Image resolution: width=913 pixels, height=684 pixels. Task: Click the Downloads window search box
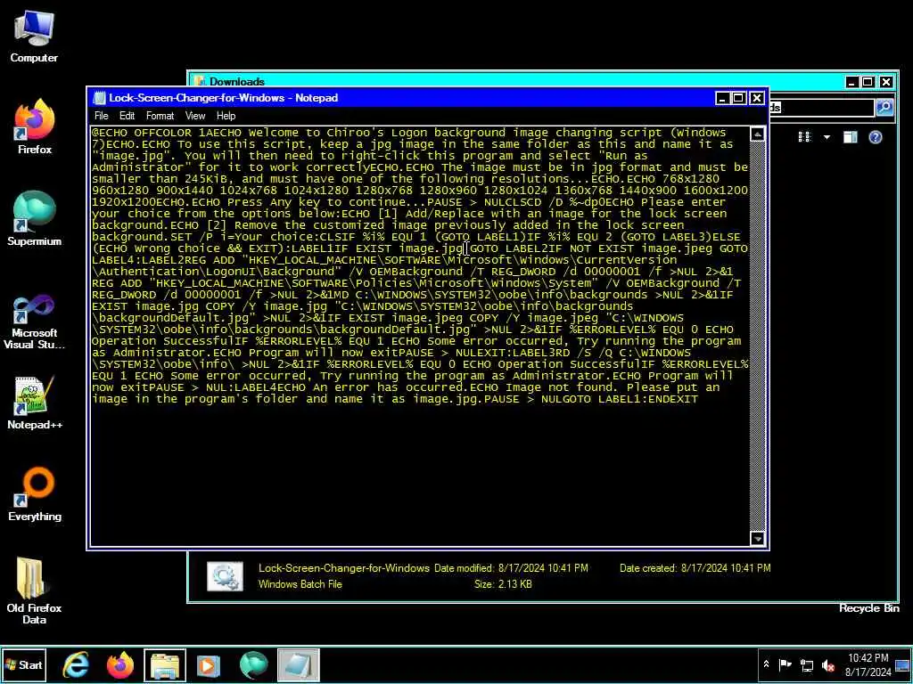[821, 108]
